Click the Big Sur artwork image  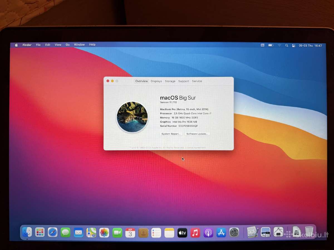[132, 117]
